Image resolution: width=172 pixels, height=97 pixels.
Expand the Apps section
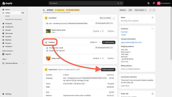(x=5, y=59)
